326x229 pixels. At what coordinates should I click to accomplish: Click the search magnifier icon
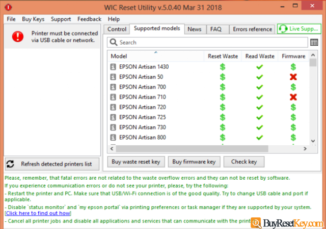coord(114,42)
